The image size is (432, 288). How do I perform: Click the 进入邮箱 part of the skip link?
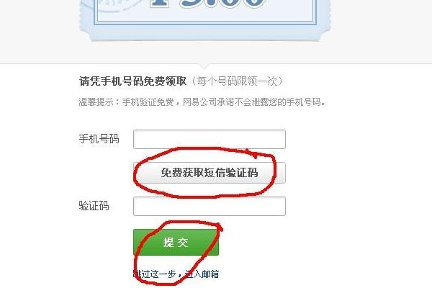pyautogui.click(x=202, y=274)
